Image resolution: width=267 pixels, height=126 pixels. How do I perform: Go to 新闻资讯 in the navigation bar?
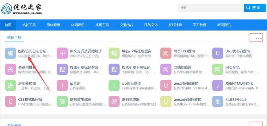coord(224,25)
